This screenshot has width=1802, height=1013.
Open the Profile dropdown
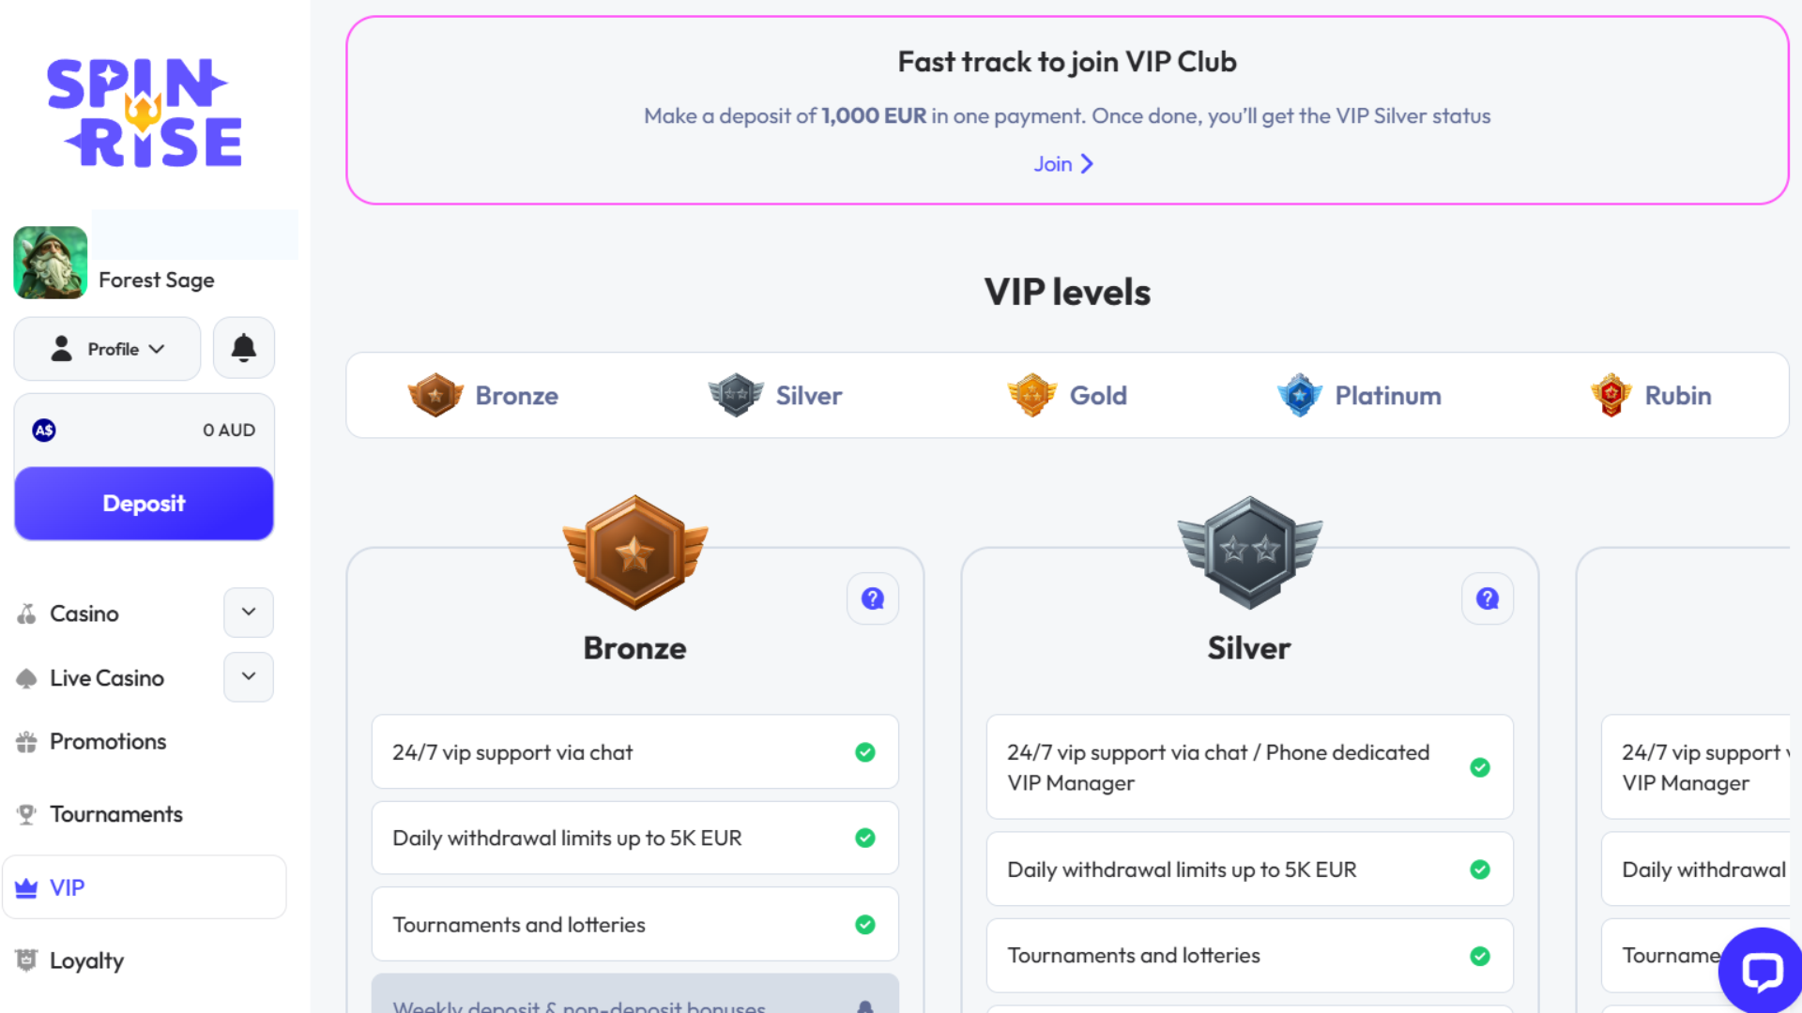tap(107, 349)
